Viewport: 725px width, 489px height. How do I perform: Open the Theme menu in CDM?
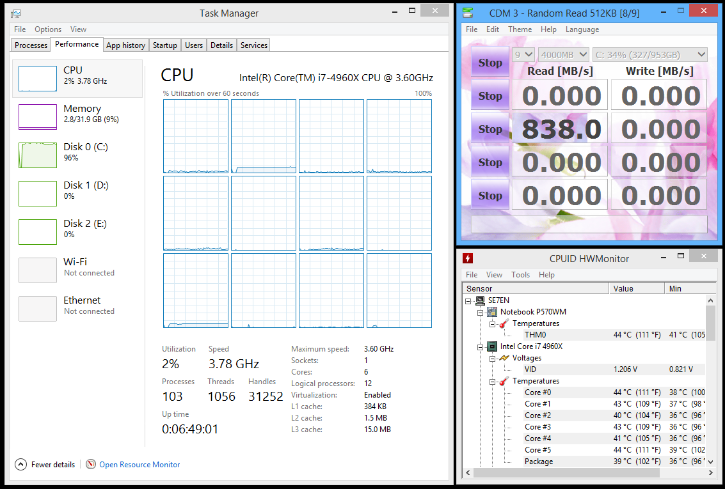pyautogui.click(x=520, y=29)
